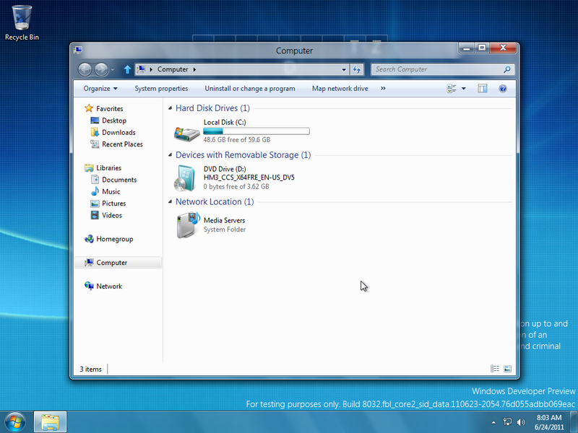Screen dimensions: 578x433
Task: Expand the change view options arrow
Action: pyautogui.click(x=464, y=89)
